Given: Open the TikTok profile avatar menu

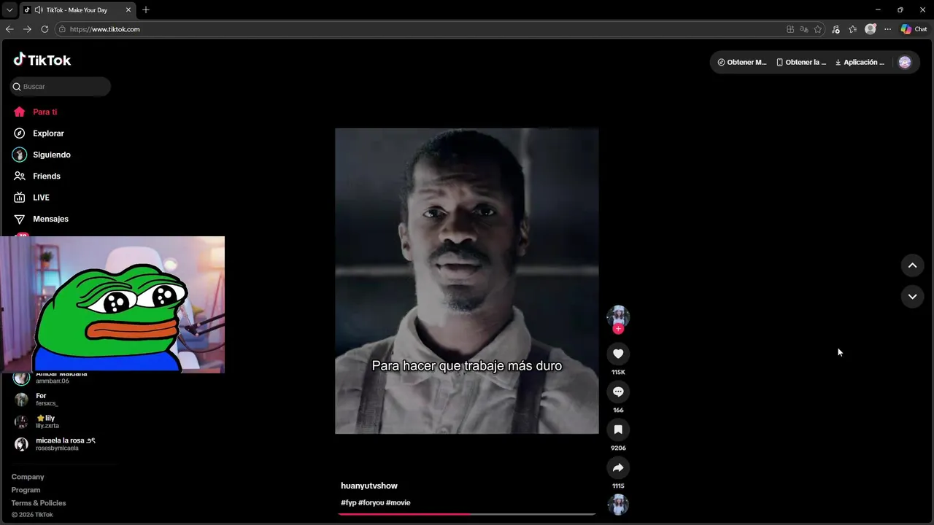Looking at the screenshot, I should pos(905,62).
